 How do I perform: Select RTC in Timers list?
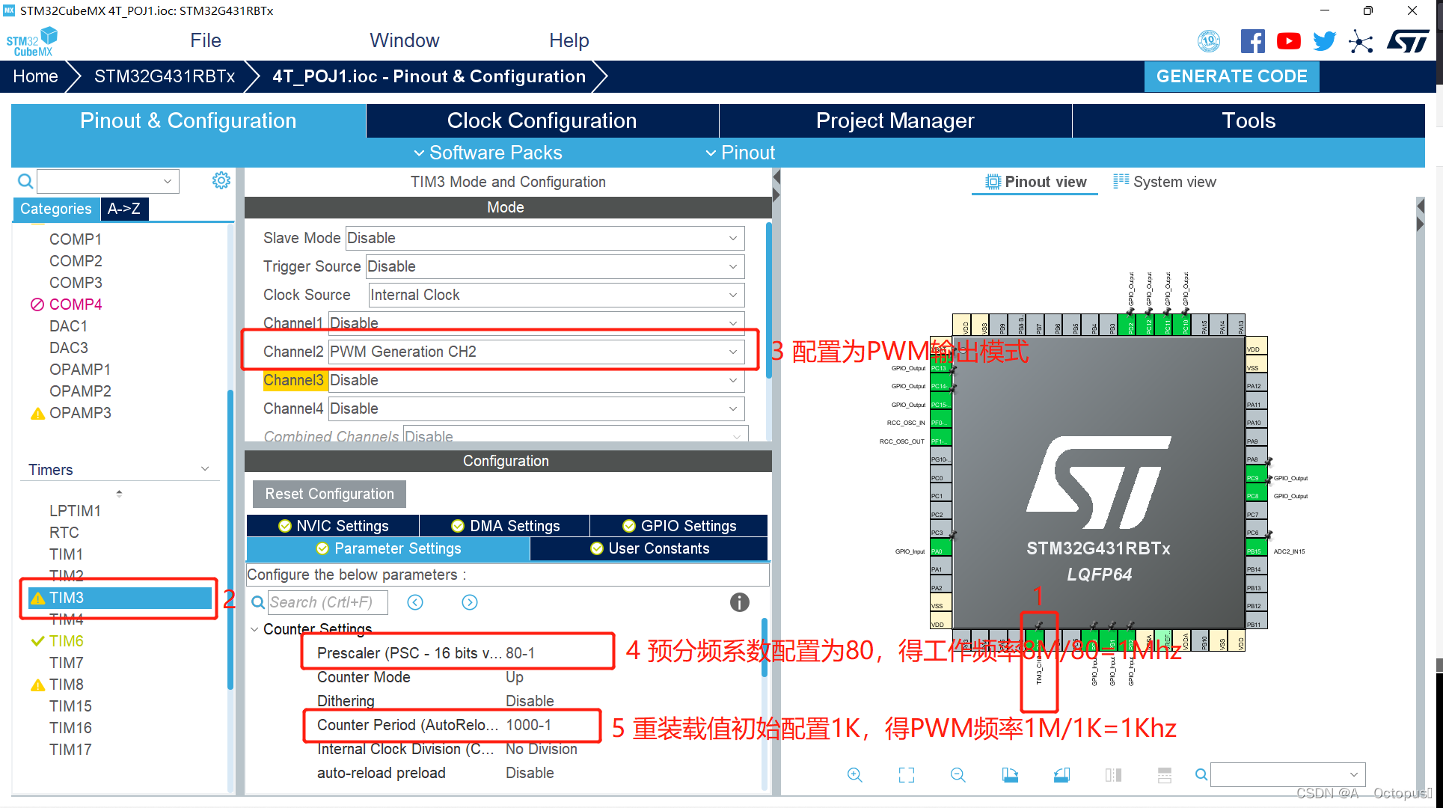[64, 533]
